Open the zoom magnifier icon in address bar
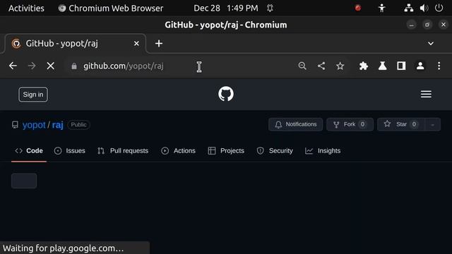The height and width of the screenshot is (254, 452). (x=302, y=66)
